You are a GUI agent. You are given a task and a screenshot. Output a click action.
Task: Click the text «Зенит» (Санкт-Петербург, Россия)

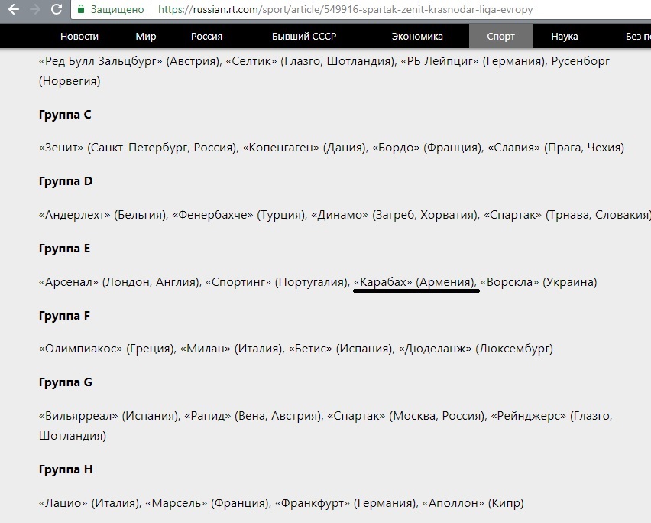pyautogui.click(x=138, y=148)
